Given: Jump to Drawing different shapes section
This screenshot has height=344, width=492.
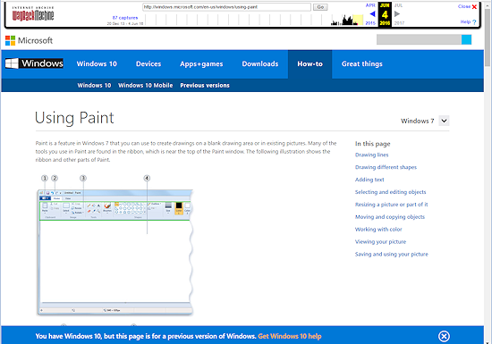Looking at the screenshot, I should pyautogui.click(x=386, y=167).
